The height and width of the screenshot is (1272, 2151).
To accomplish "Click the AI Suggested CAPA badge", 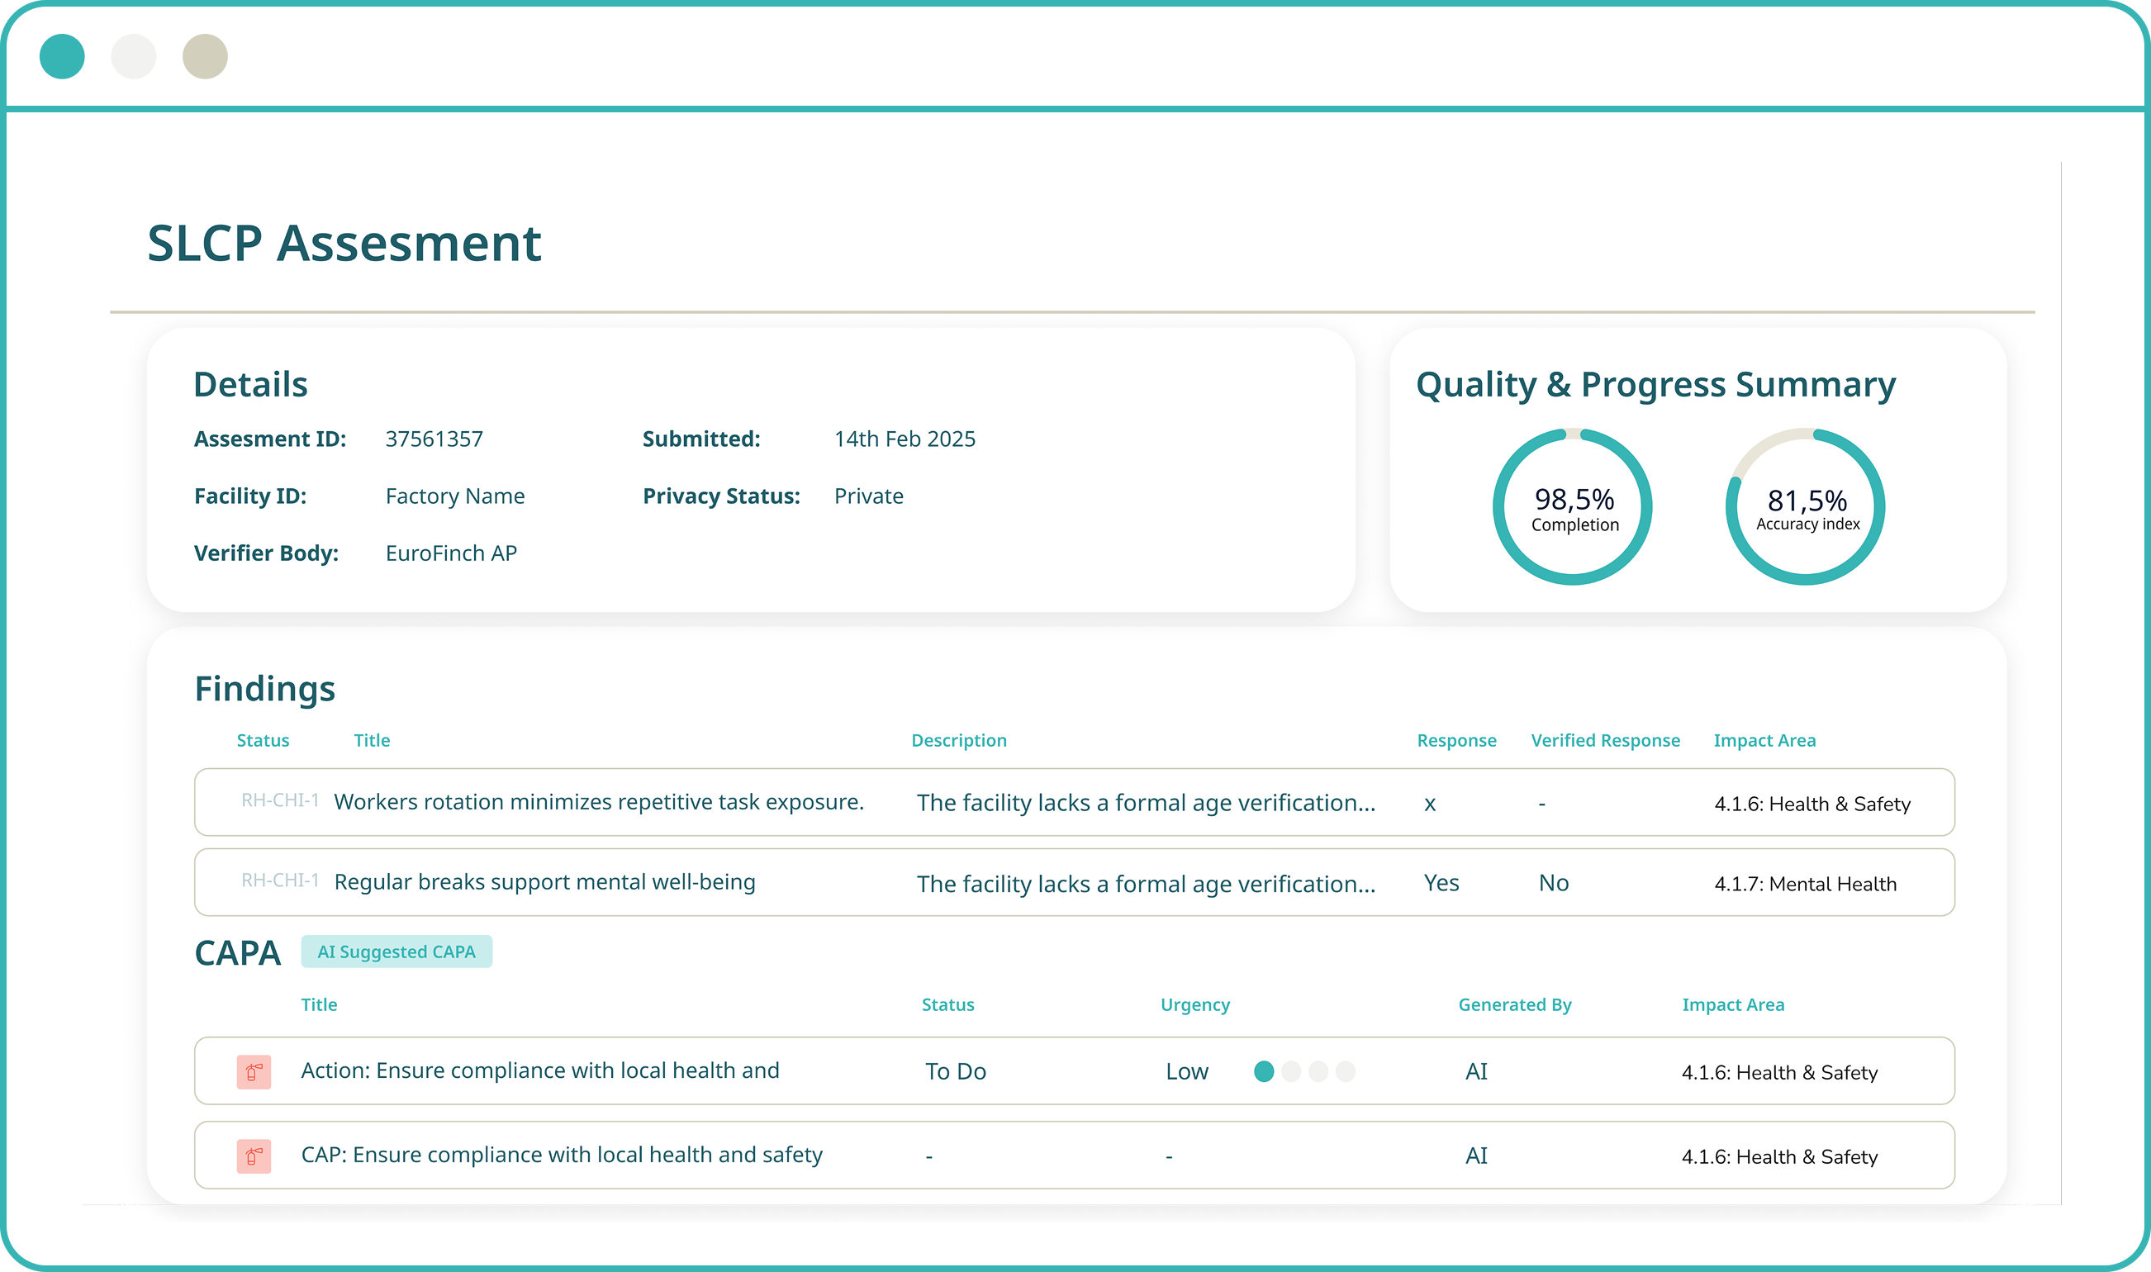I will [396, 952].
